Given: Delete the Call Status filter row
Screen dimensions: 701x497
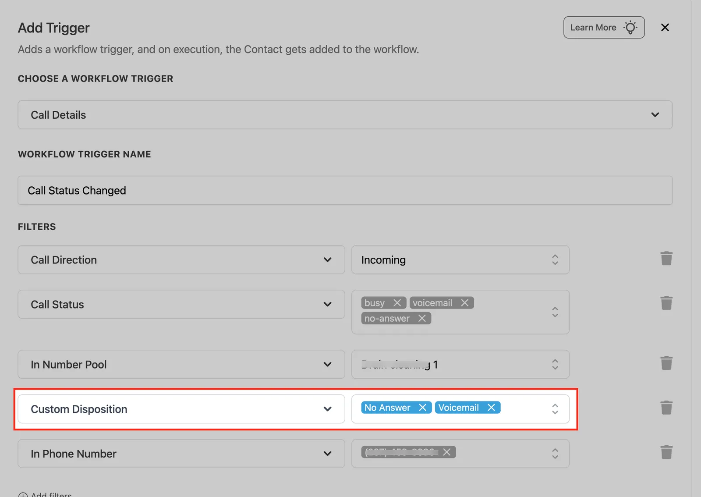Looking at the screenshot, I should click(666, 303).
